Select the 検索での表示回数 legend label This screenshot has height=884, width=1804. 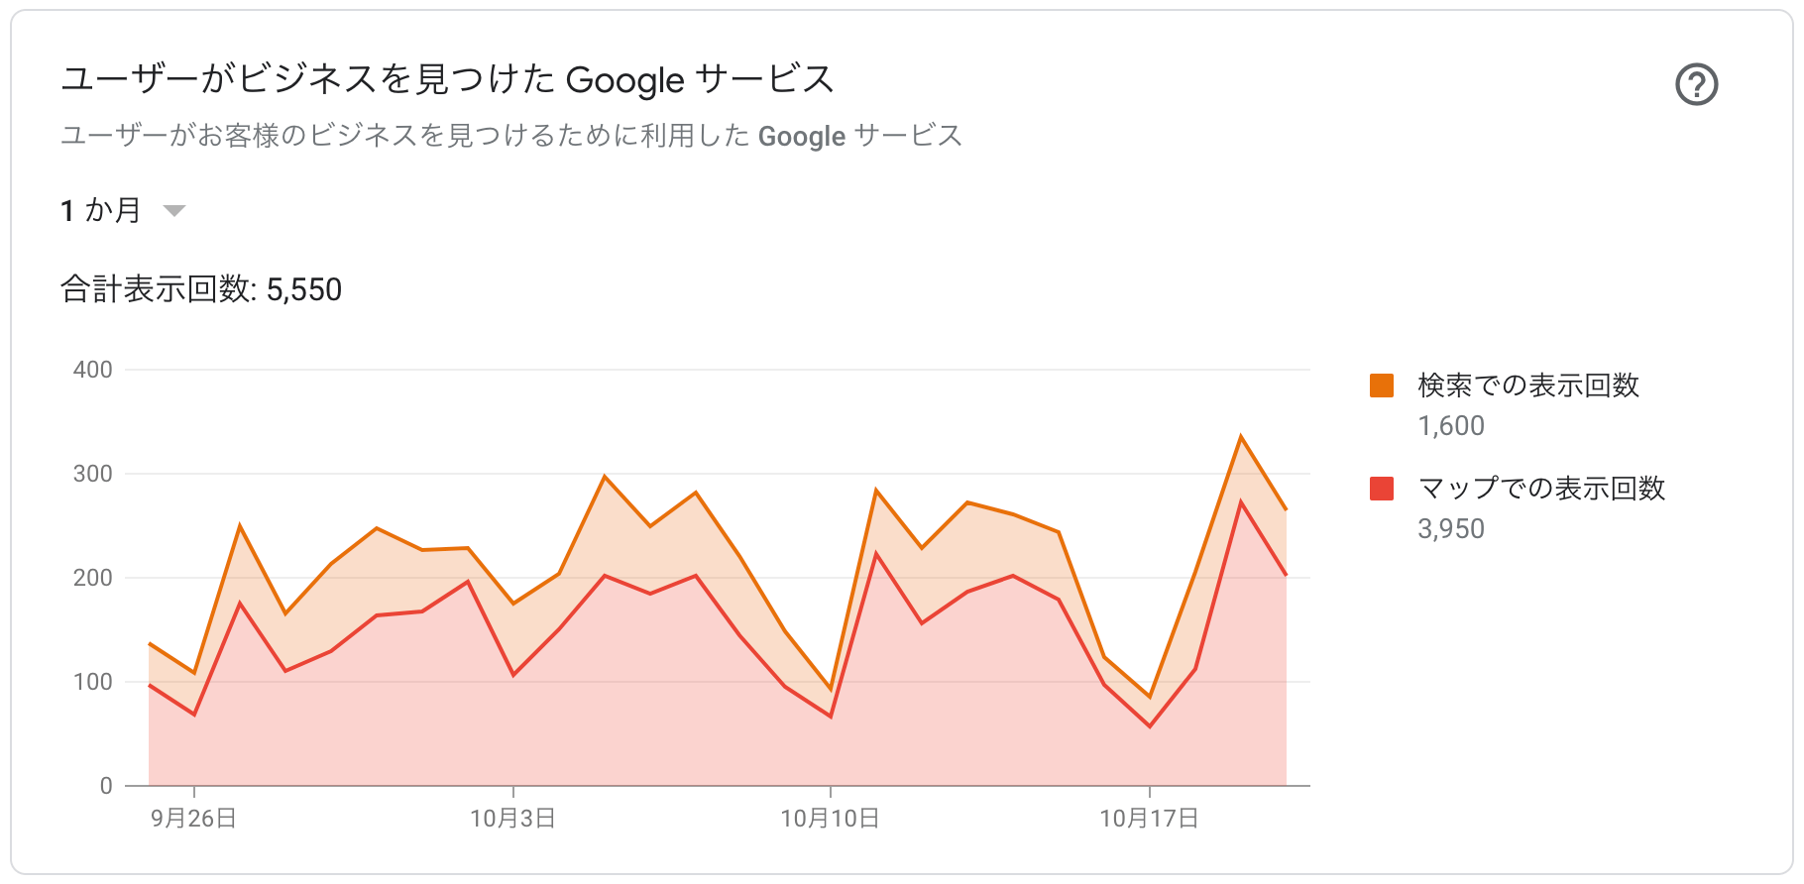pos(1528,386)
